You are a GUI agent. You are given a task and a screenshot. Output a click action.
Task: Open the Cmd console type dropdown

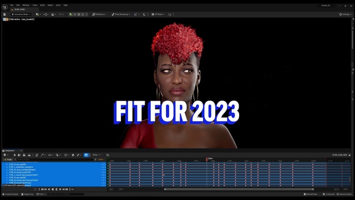41,194
